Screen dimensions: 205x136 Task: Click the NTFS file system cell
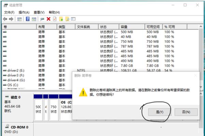(81, 70)
